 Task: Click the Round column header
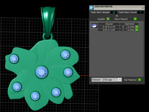point(109,24)
